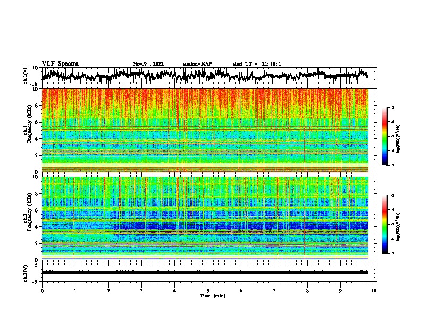Click tick label 2 on the Time axis
The image size is (421, 326).
(108, 291)
